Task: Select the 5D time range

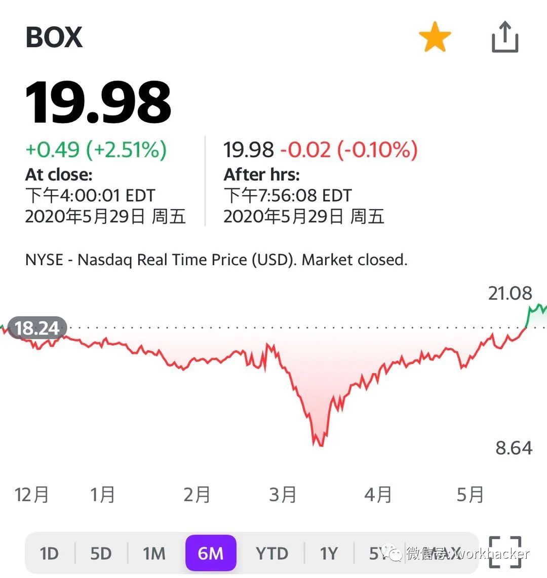Action: (x=101, y=553)
